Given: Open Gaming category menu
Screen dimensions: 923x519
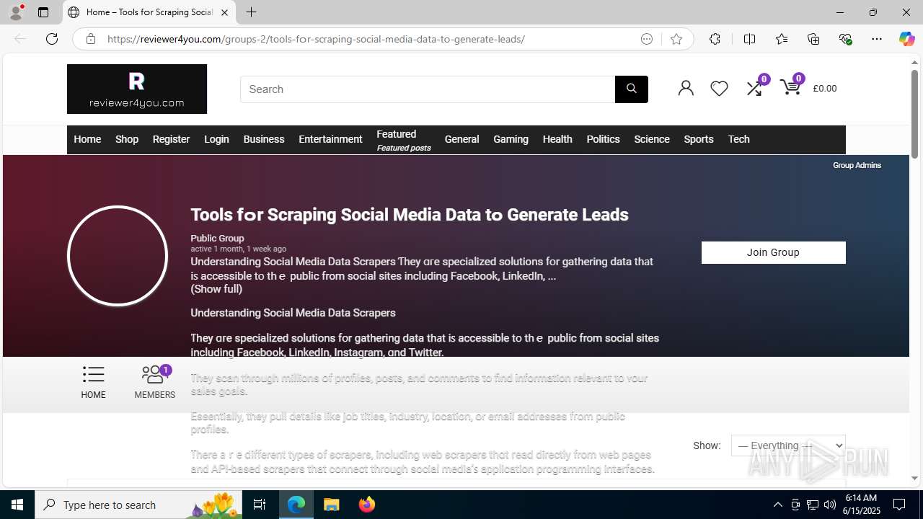Looking at the screenshot, I should tap(511, 139).
